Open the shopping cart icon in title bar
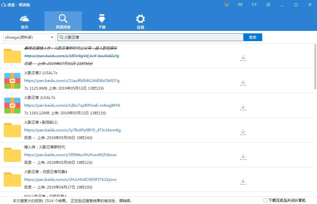The width and height of the screenshot is (317, 204). pos(226,5)
